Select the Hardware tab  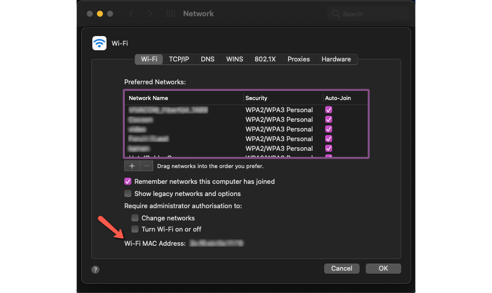336,59
